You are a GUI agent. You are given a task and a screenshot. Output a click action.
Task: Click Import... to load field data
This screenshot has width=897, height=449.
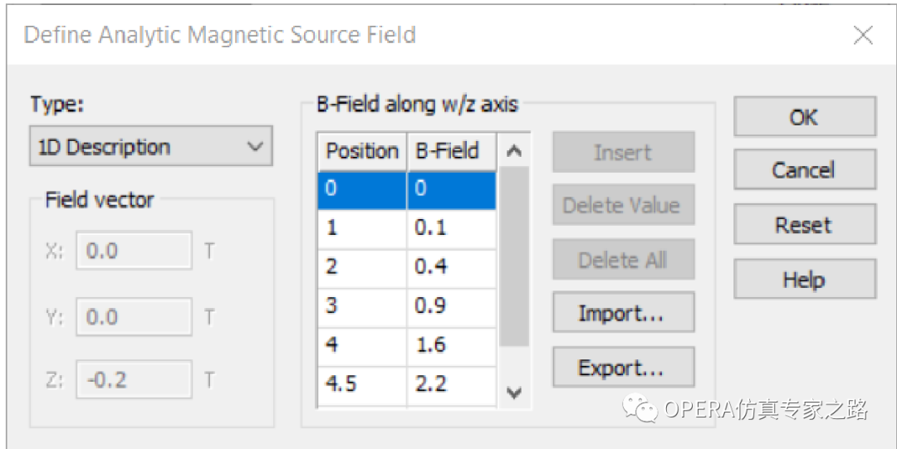624,312
